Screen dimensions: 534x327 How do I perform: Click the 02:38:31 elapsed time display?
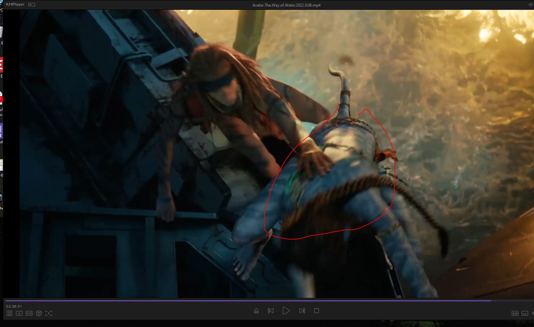click(14, 306)
